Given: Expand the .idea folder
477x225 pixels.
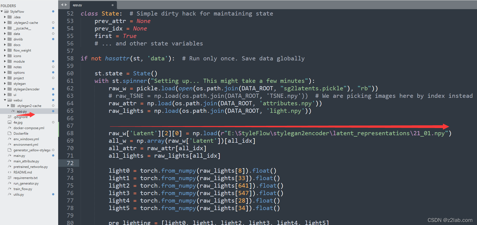Looking at the screenshot, I should click(5, 17).
